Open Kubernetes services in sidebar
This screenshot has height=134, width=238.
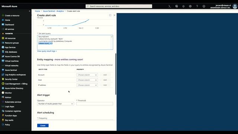tap(13, 102)
